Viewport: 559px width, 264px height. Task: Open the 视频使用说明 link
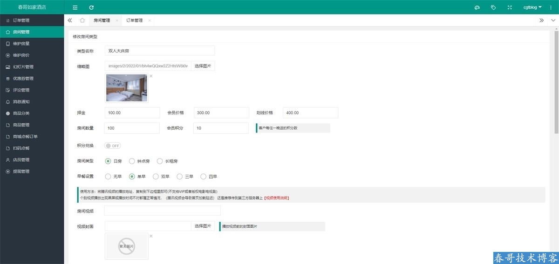click(x=277, y=198)
